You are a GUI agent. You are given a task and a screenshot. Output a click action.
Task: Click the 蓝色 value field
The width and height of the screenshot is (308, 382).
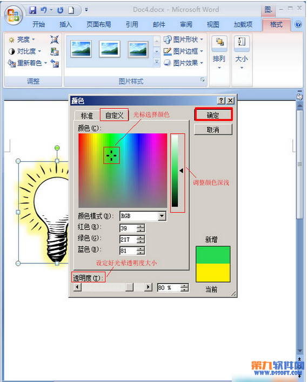pyautogui.click(x=129, y=251)
